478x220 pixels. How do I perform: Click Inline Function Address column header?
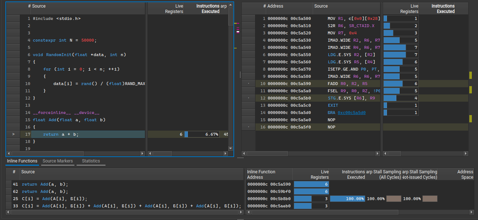[269, 174]
